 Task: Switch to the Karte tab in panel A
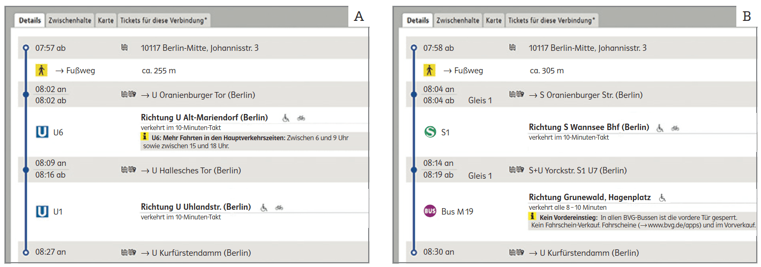(106, 21)
